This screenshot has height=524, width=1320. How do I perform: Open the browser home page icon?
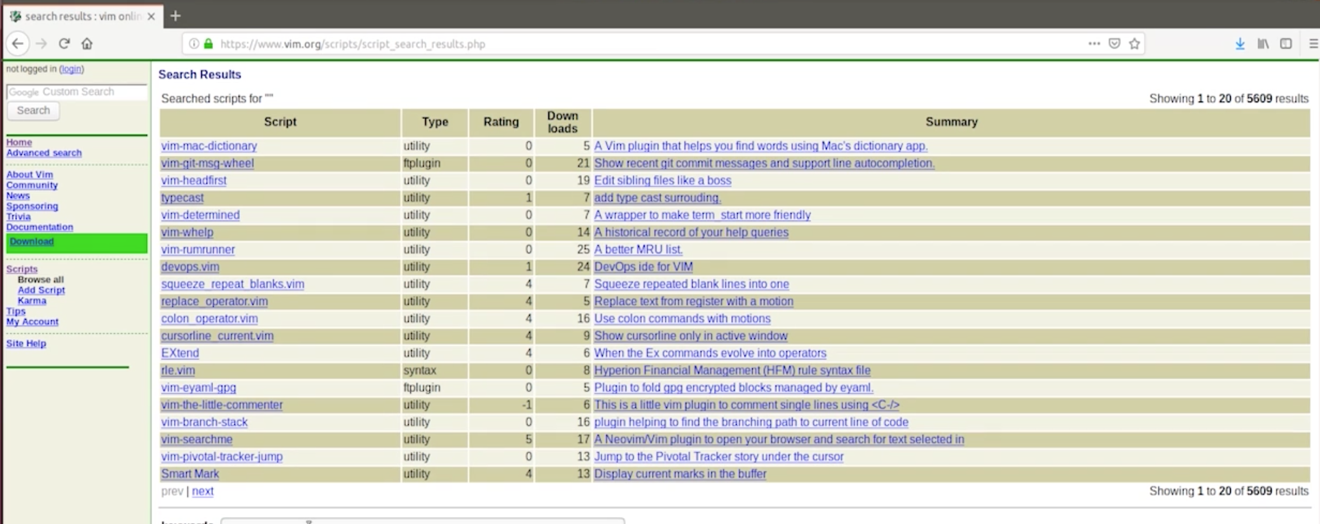(87, 44)
